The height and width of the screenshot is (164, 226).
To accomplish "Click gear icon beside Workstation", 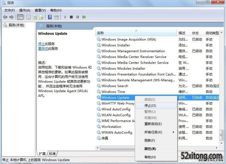I will click(x=99, y=126).
